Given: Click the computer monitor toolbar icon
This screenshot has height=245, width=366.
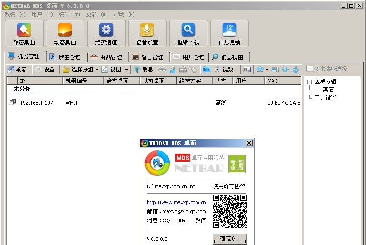Looking at the screenshot, I should pyautogui.click(x=275, y=70).
